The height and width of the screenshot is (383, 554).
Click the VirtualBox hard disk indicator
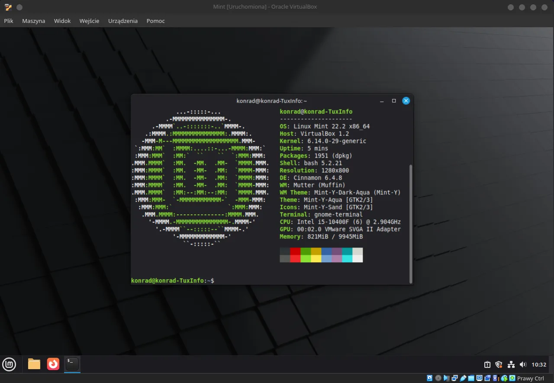(x=430, y=378)
